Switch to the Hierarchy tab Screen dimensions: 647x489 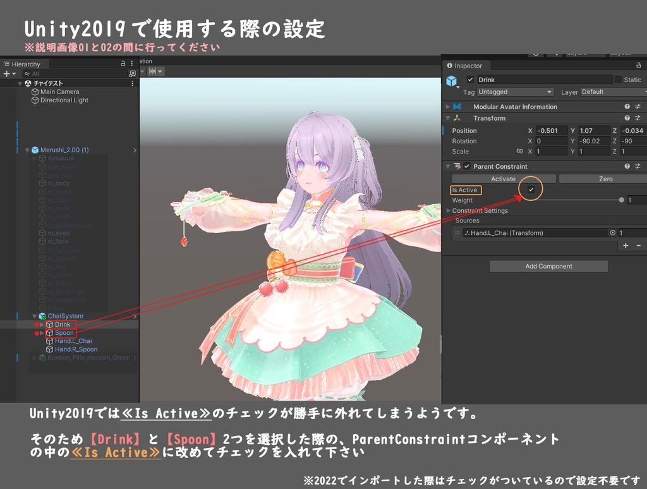click(25, 64)
